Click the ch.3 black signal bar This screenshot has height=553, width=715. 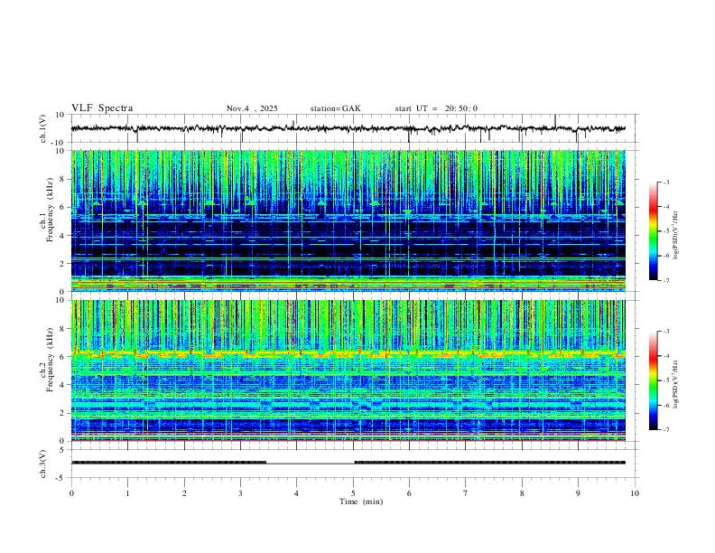[x=348, y=463]
